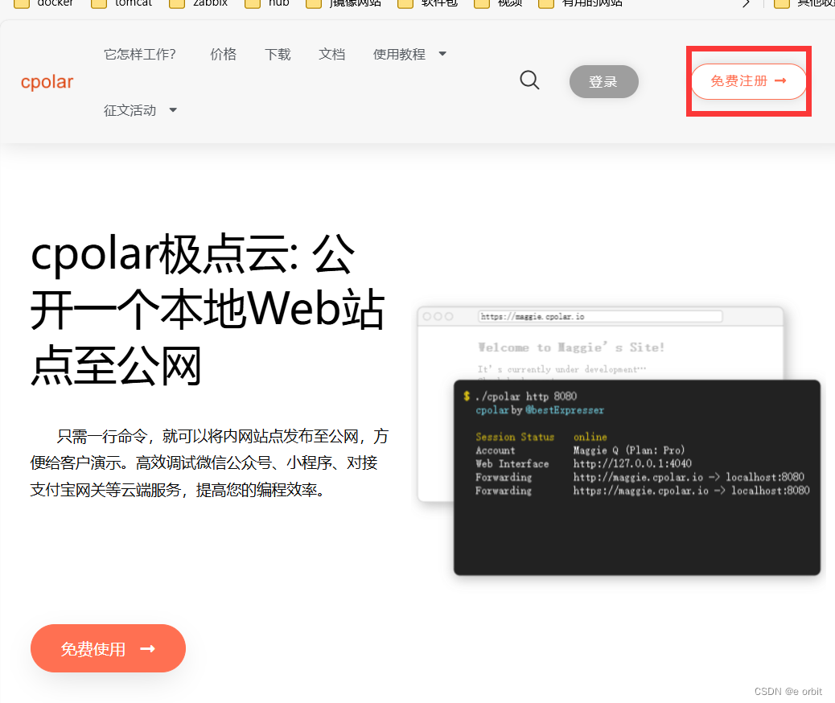835x703 pixels.
Task: Click the 'Welcome to Maggie's Site!' text
Action: coord(571,347)
